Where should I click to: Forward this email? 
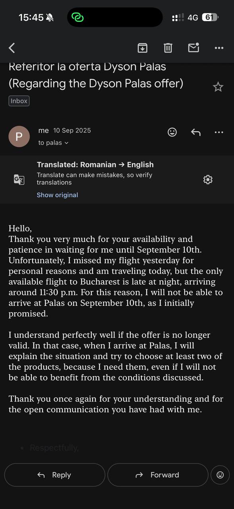click(x=158, y=475)
